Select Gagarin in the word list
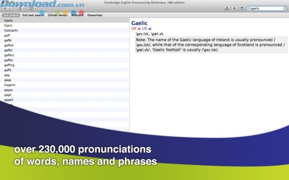 [x=10, y=85]
